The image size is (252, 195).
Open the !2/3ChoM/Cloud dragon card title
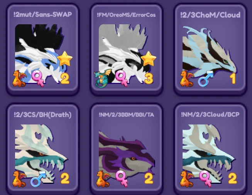click(210, 15)
